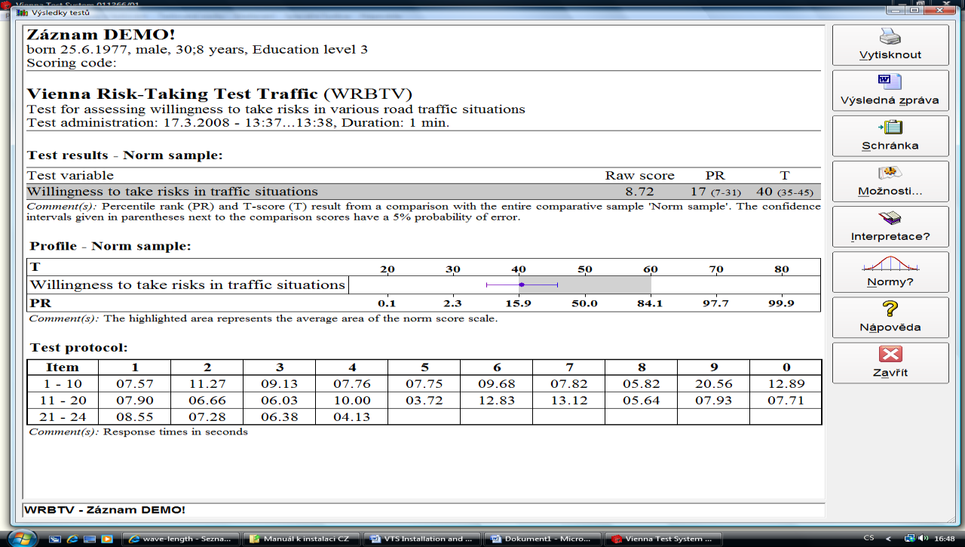
Task: Switch to Manuál k instalaci CZ taskbar item
Action: [302, 539]
